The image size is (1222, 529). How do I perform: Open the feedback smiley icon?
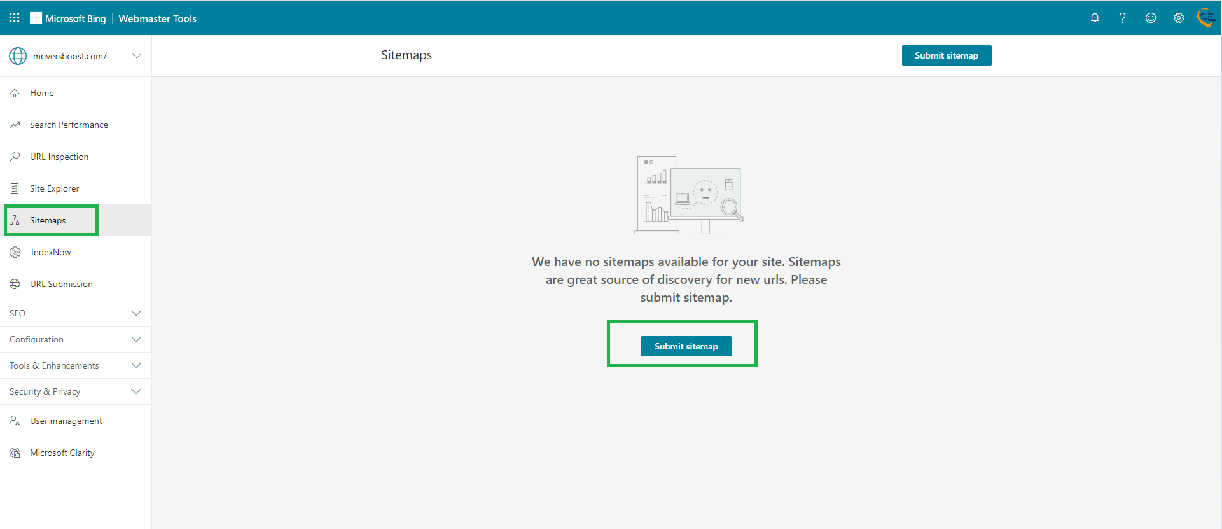pos(1150,18)
